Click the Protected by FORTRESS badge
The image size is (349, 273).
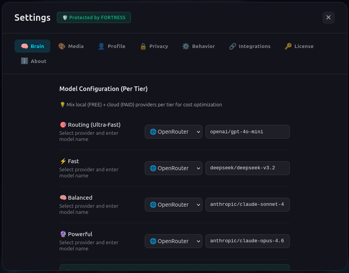pos(94,17)
